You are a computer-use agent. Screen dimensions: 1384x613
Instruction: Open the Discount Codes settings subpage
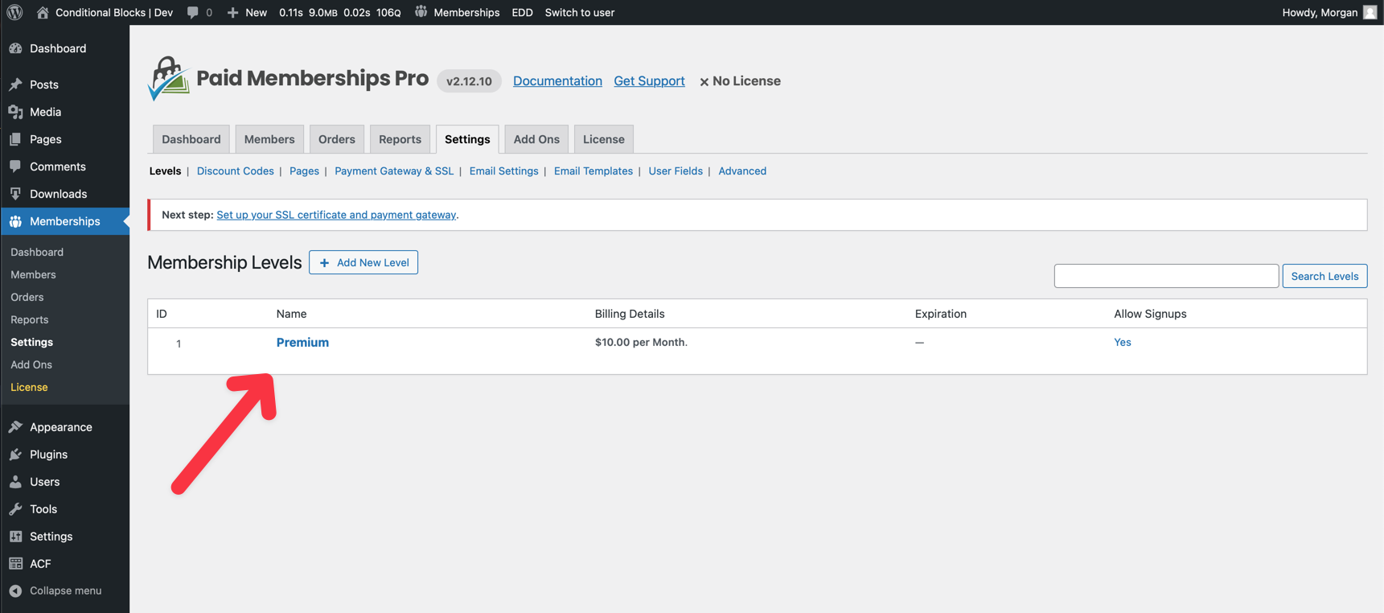(x=236, y=171)
